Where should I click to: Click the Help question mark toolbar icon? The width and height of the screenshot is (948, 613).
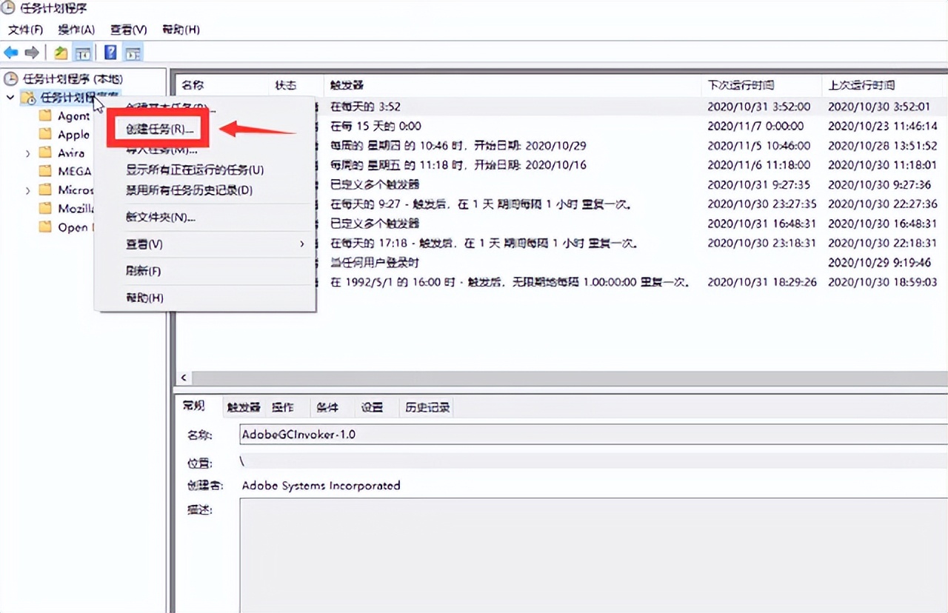(x=110, y=52)
